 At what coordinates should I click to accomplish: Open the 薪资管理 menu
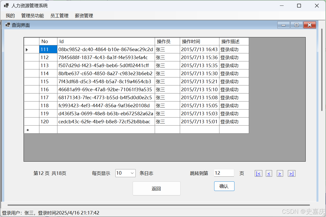84,16
